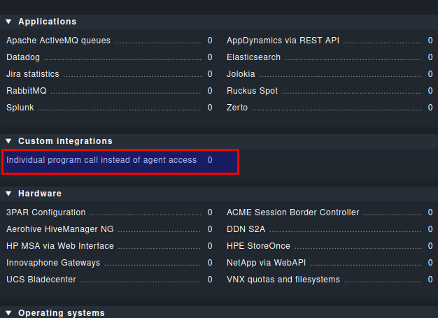Select Jira statistics entry
This screenshot has width=438, height=318.
point(33,74)
